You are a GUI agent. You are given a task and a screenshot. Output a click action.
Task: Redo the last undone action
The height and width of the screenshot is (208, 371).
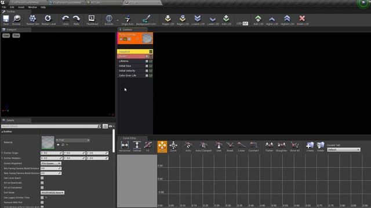pos(76,20)
